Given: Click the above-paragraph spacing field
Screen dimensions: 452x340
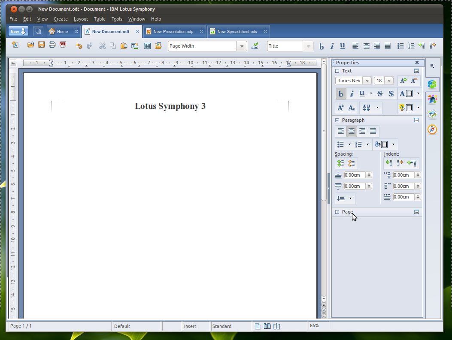Looking at the screenshot, I should coord(355,175).
